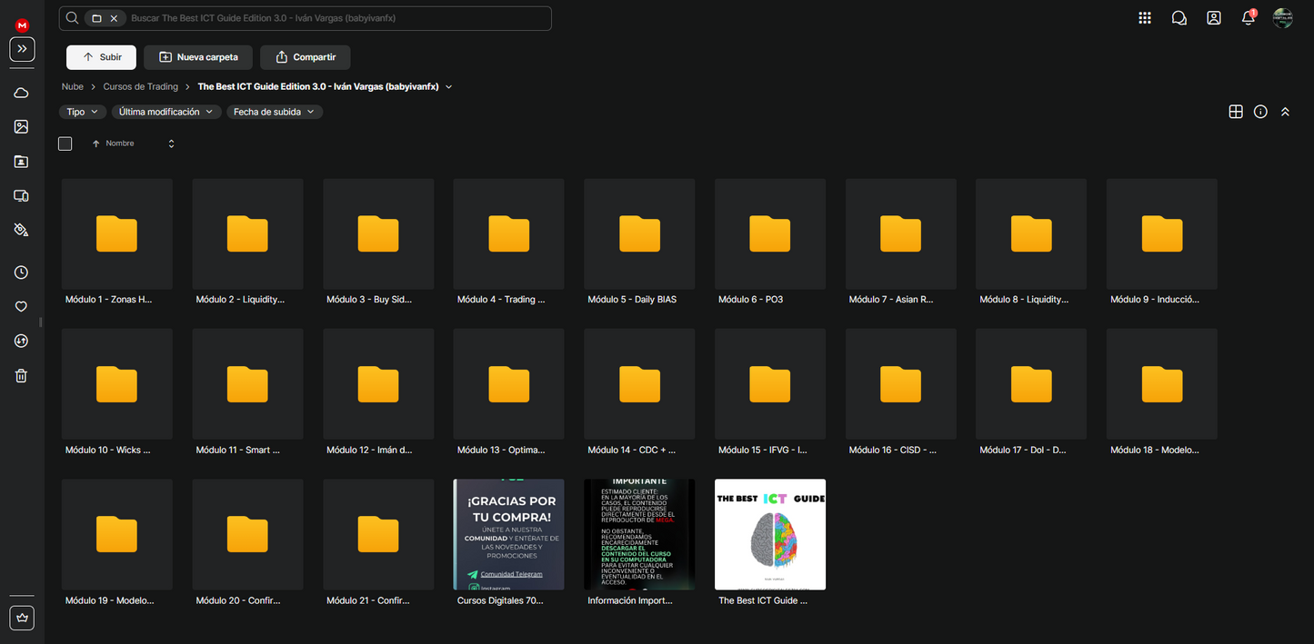Click the Nueva carpeta button

[x=198, y=57]
